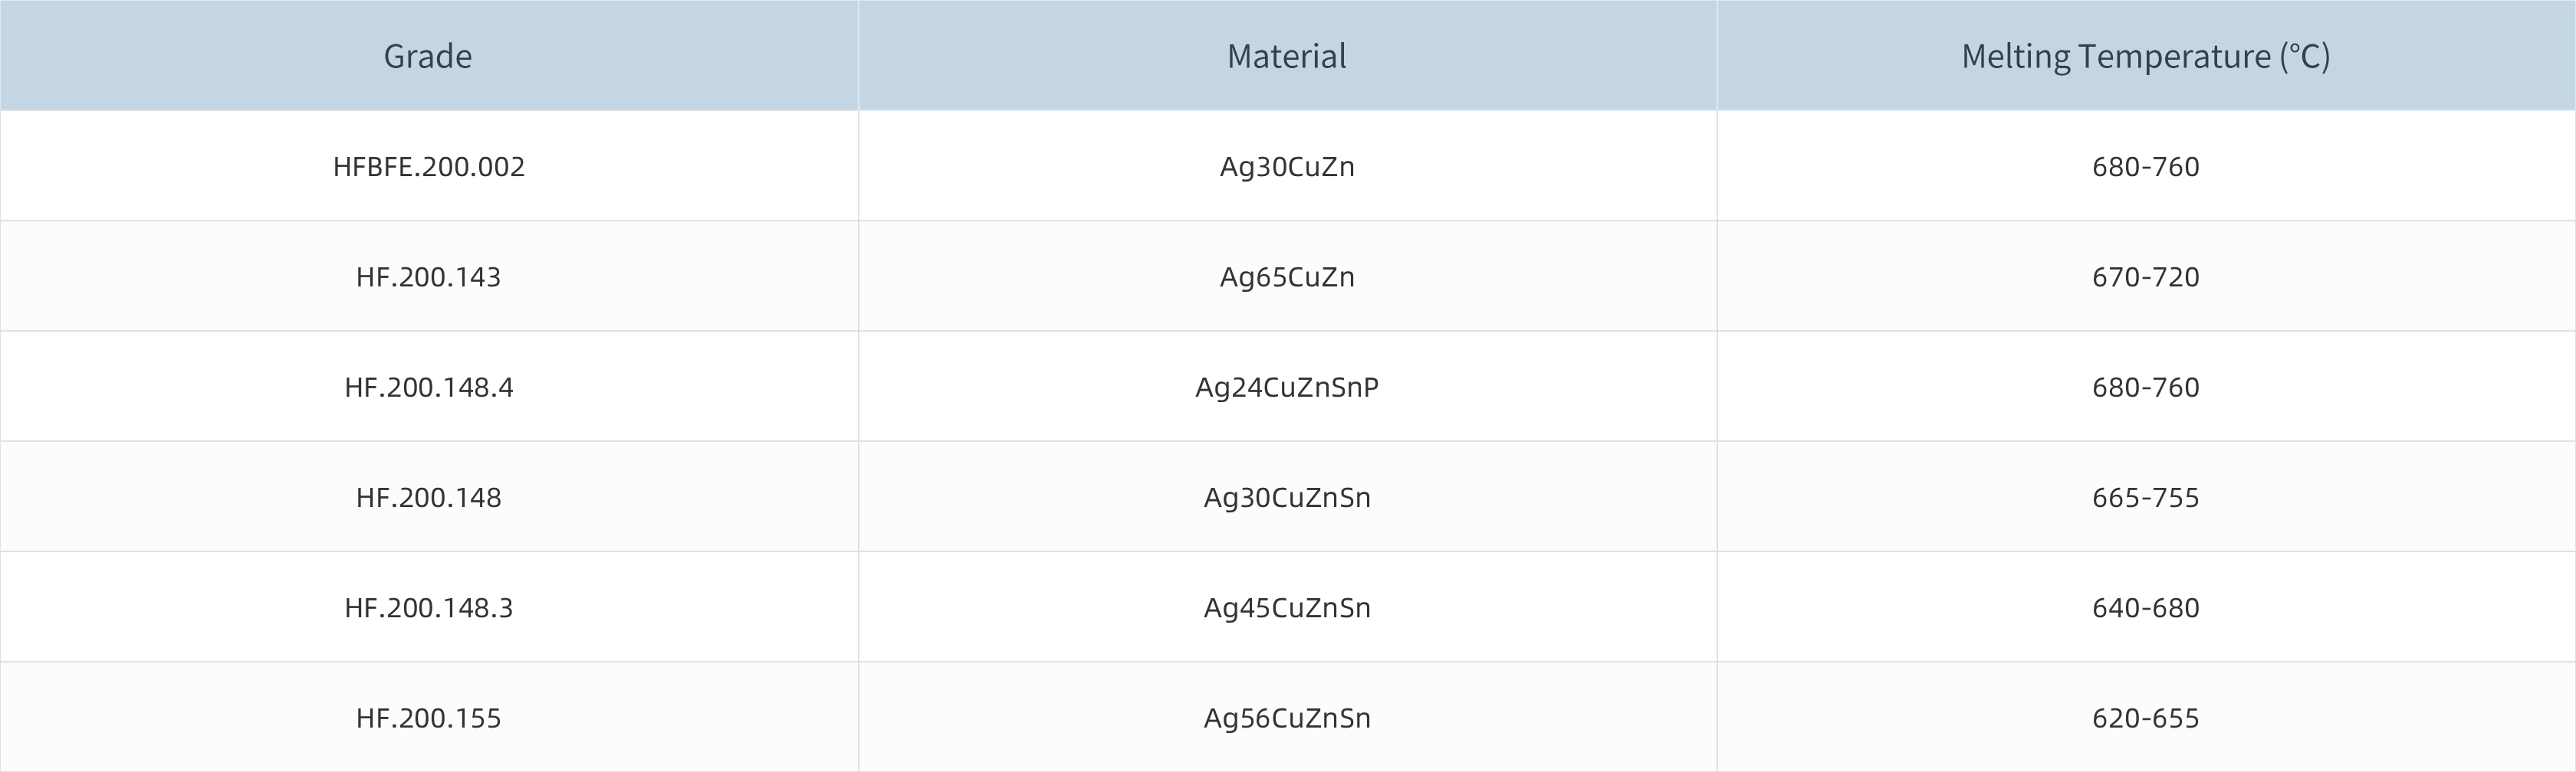Viewport: 2576px width, 772px height.
Task: Select grade cell HF.200.148.3
Action: pyautogui.click(x=428, y=607)
